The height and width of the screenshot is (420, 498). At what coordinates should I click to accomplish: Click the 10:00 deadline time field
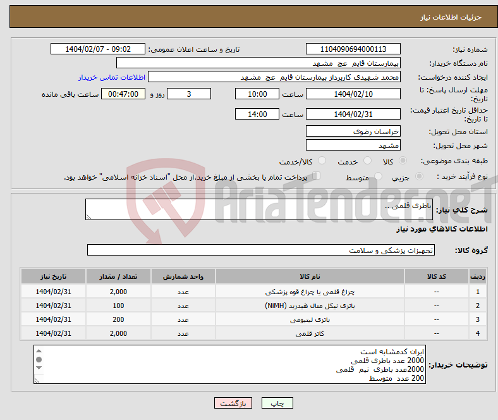coord(257,94)
